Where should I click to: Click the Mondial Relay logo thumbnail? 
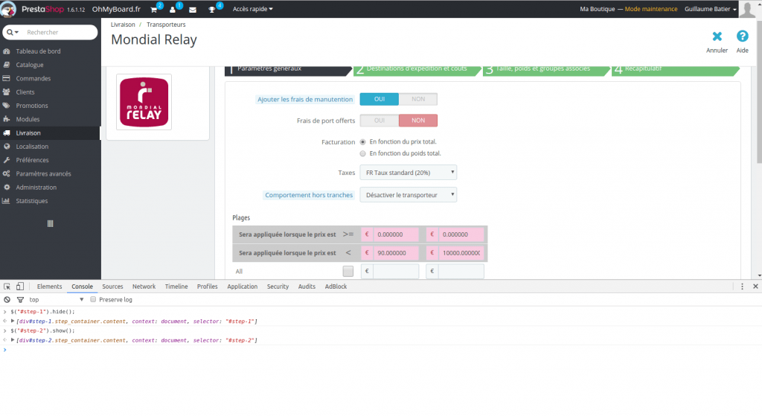pos(144,102)
